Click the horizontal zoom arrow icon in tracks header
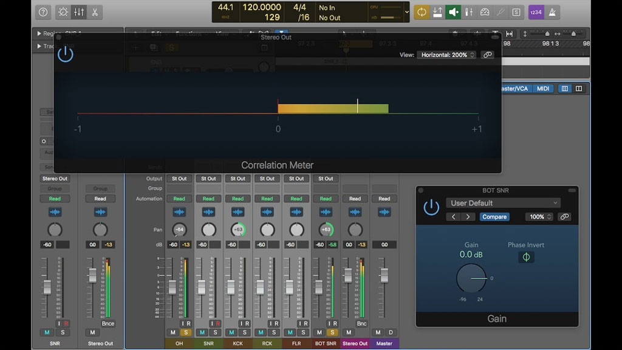 coord(558,34)
